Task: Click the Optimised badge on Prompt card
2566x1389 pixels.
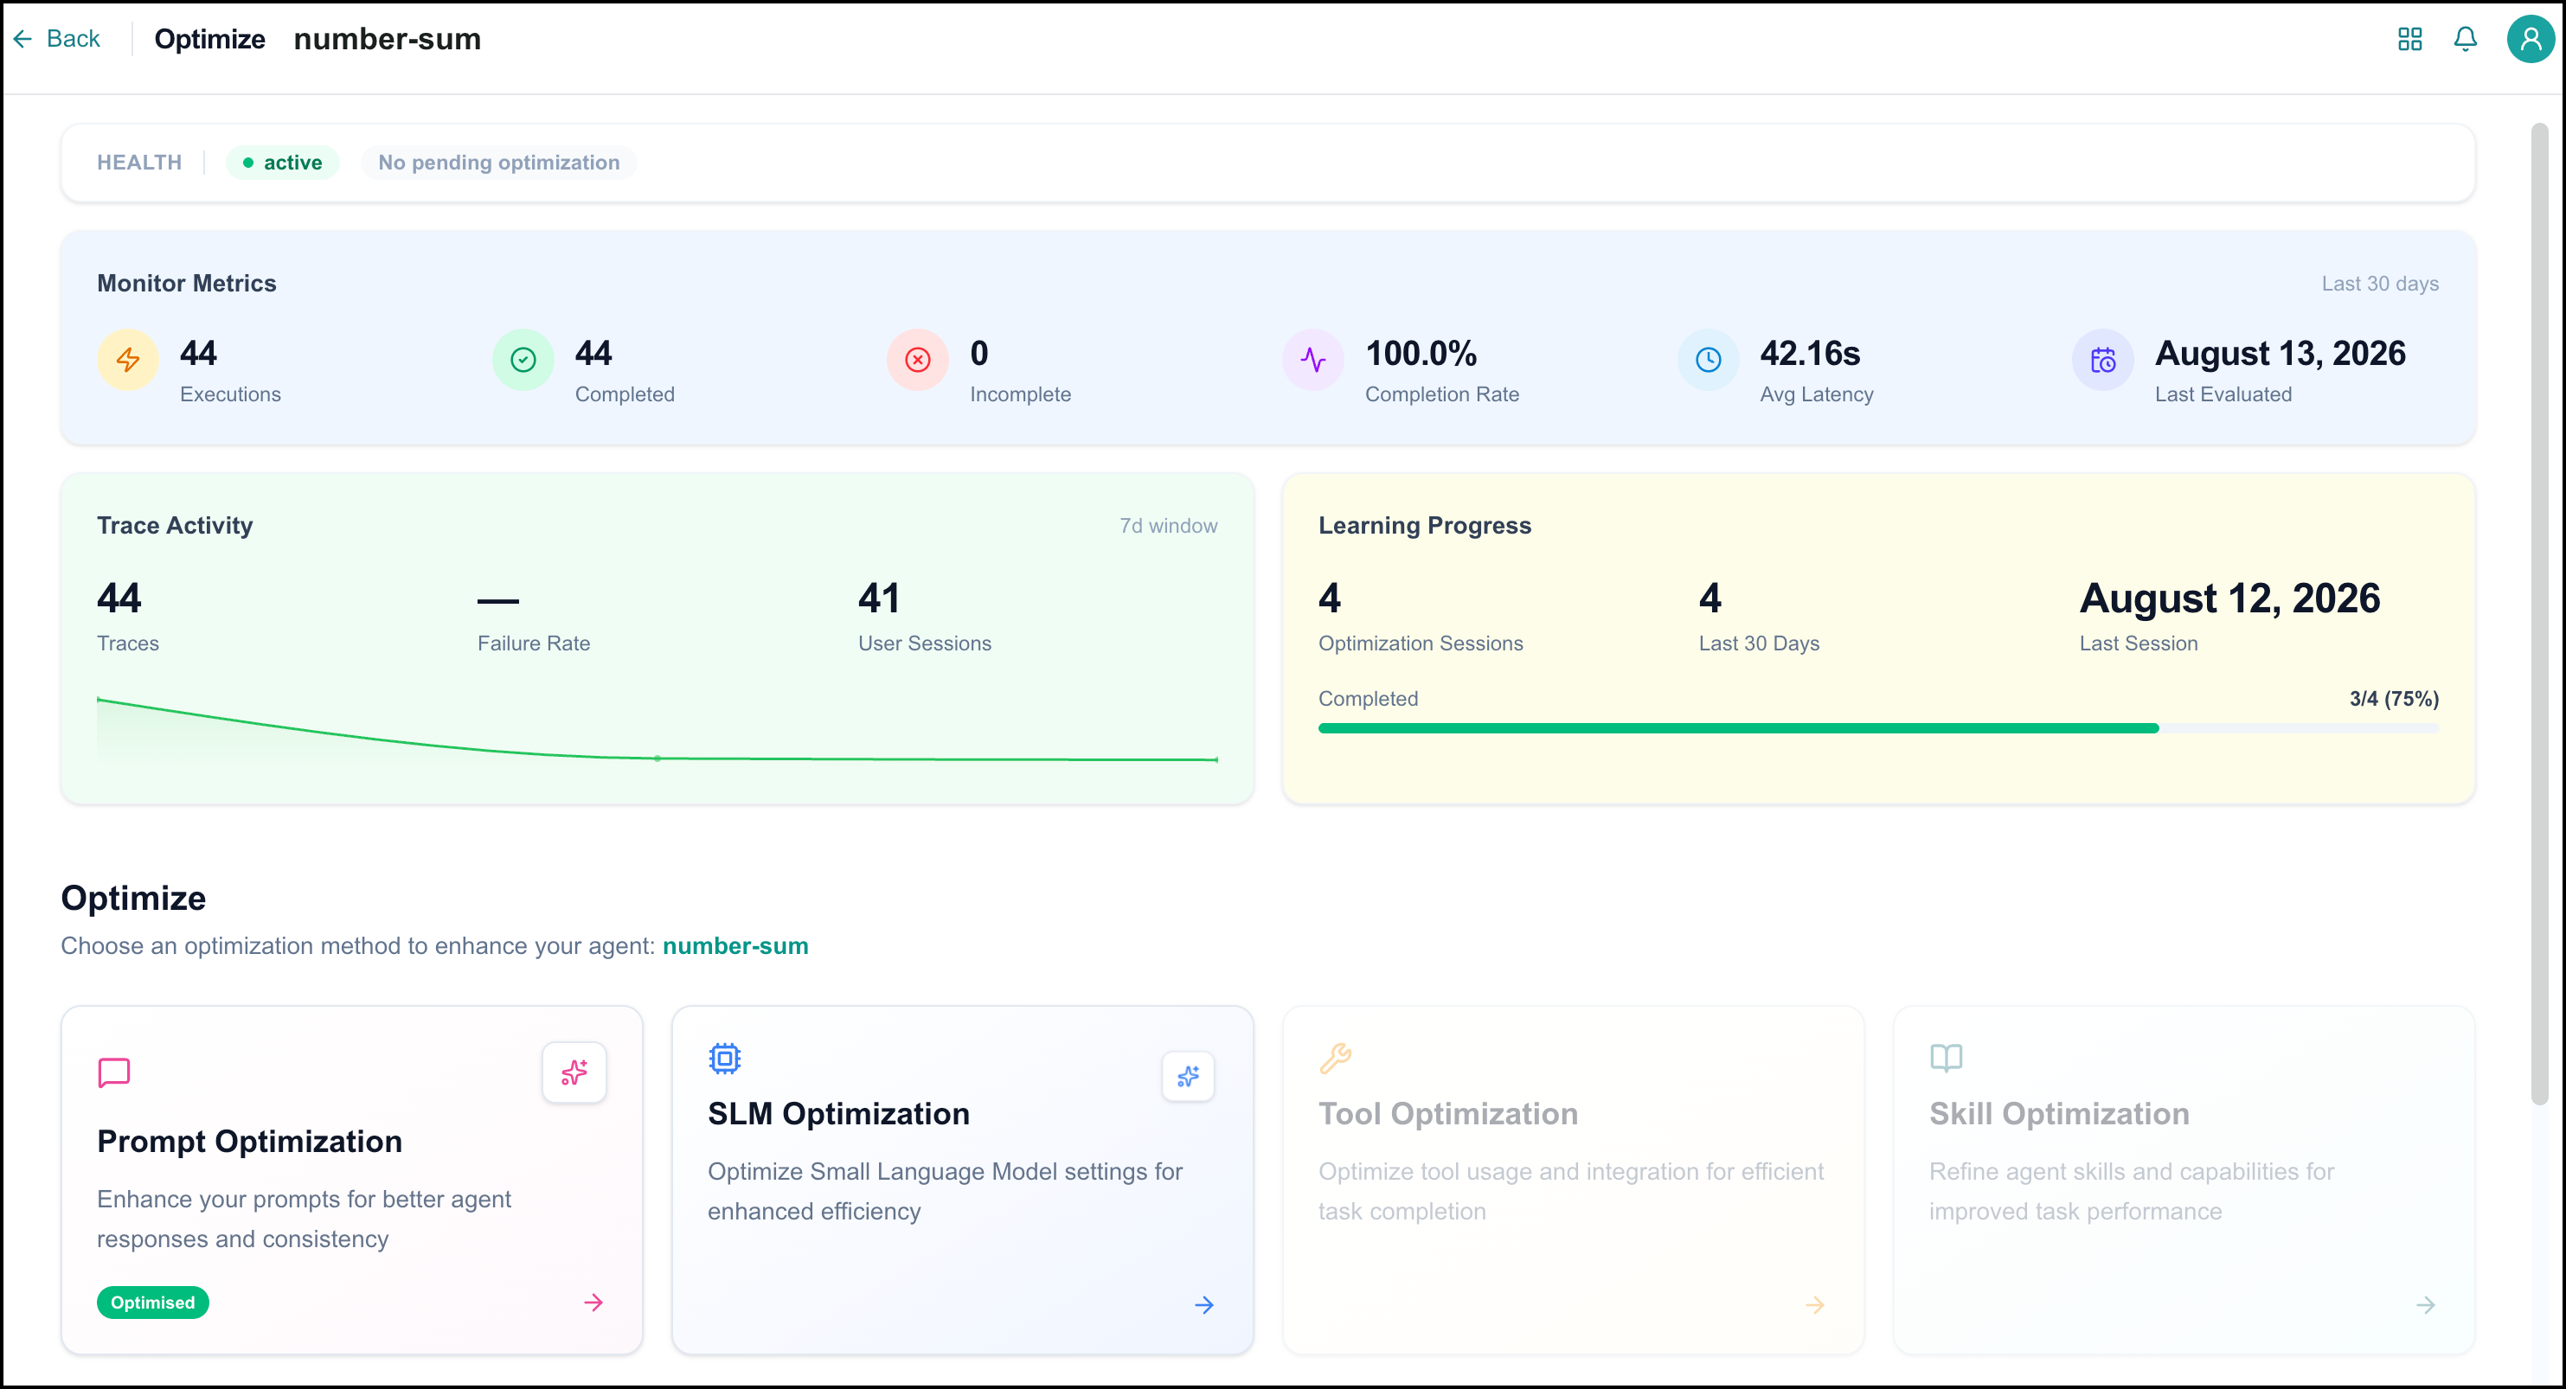Action: point(152,1303)
